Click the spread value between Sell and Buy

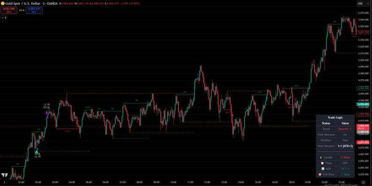pyautogui.click(x=22, y=10)
